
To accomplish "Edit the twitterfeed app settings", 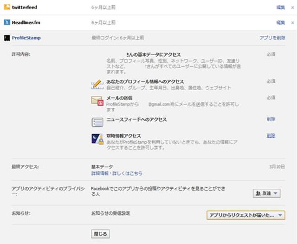I will (280, 7).
